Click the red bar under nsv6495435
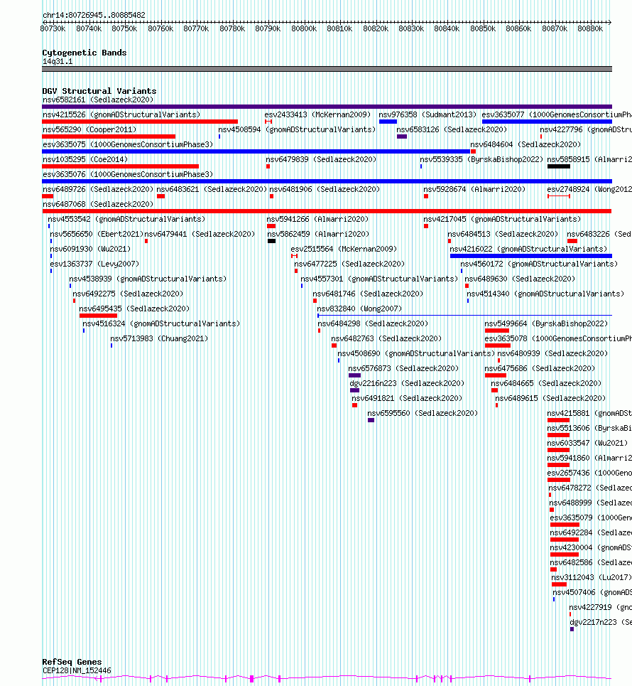The height and width of the screenshot is (686, 632). tap(98, 316)
